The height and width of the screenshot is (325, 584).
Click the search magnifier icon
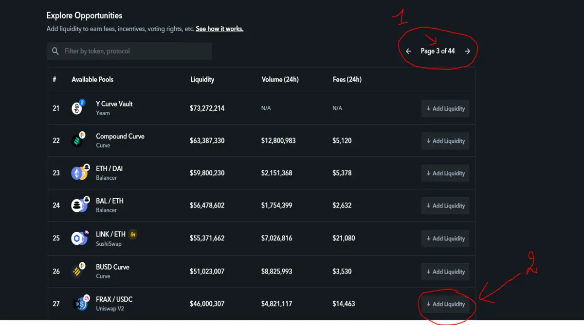[x=55, y=51]
